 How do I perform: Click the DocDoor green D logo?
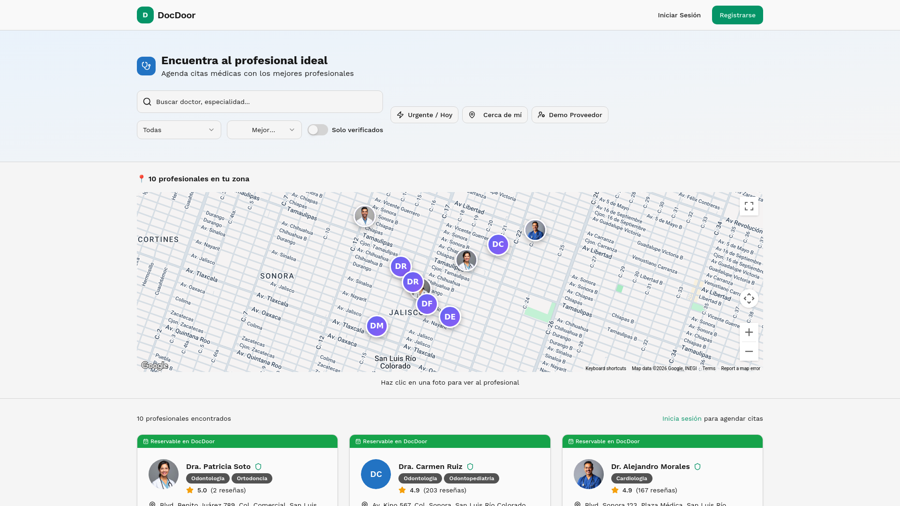(145, 15)
